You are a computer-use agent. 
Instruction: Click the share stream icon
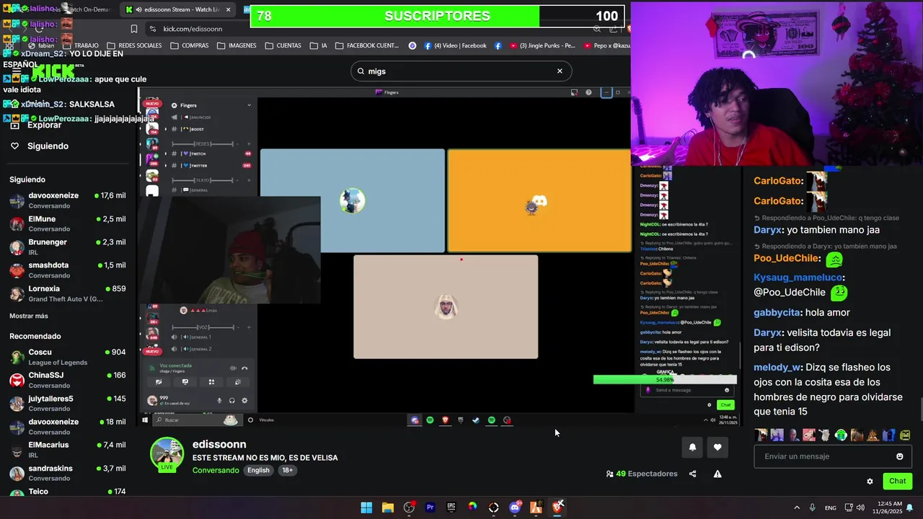[692, 474]
